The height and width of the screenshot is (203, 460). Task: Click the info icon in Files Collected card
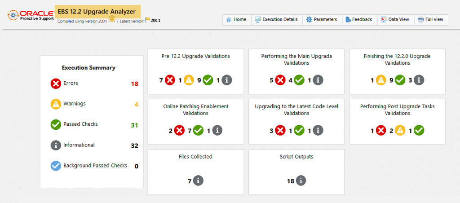click(198, 181)
